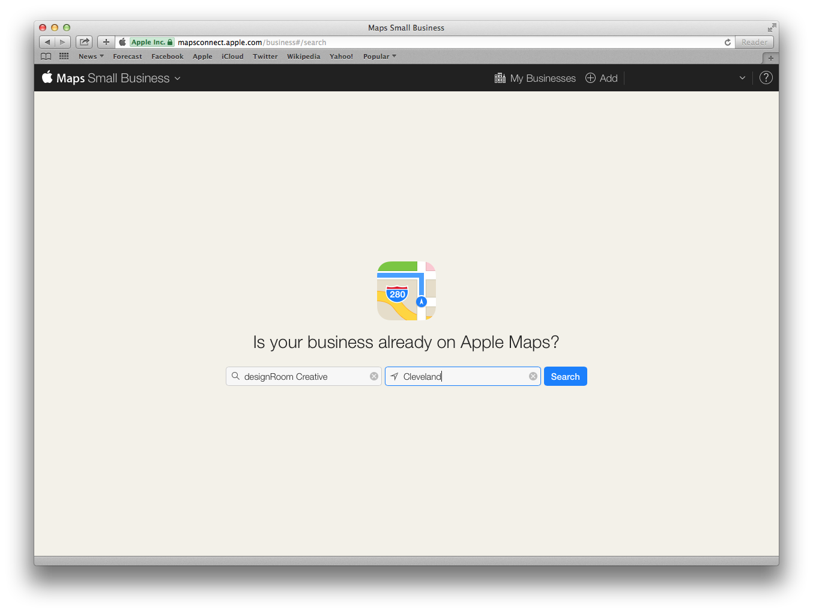Open the account dropdown chevron
813x613 pixels.
tap(742, 78)
